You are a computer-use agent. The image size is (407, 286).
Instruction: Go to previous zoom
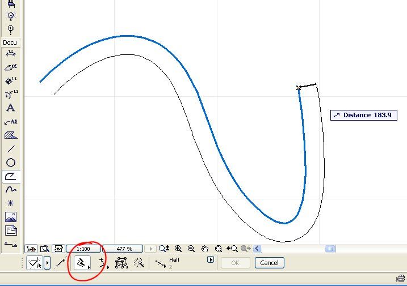(232, 249)
